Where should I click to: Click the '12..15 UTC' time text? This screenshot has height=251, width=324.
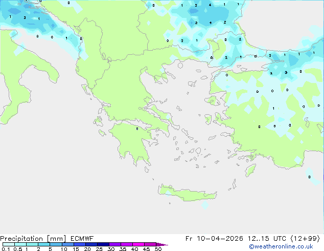(x=267, y=239)
